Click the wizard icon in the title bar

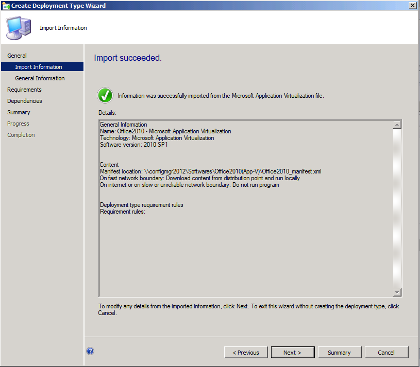pos(6,5)
